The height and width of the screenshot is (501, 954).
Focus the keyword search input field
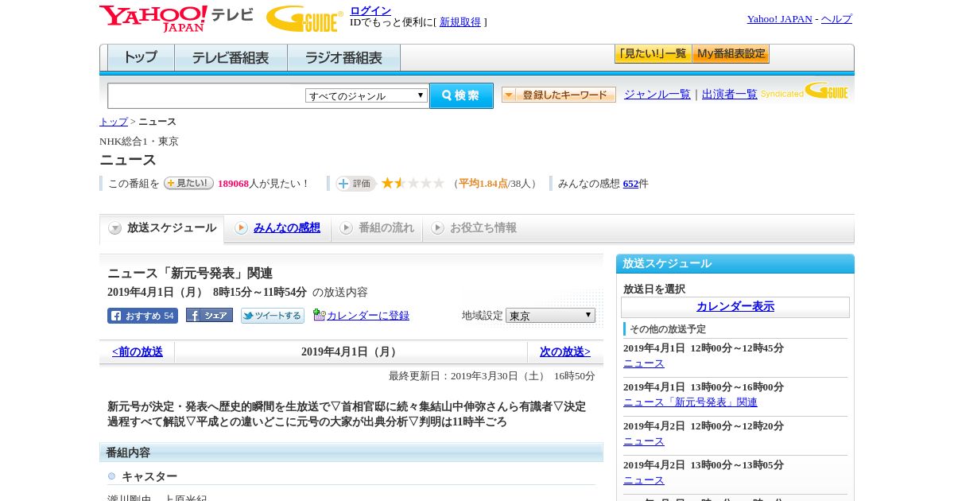(x=207, y=95)
